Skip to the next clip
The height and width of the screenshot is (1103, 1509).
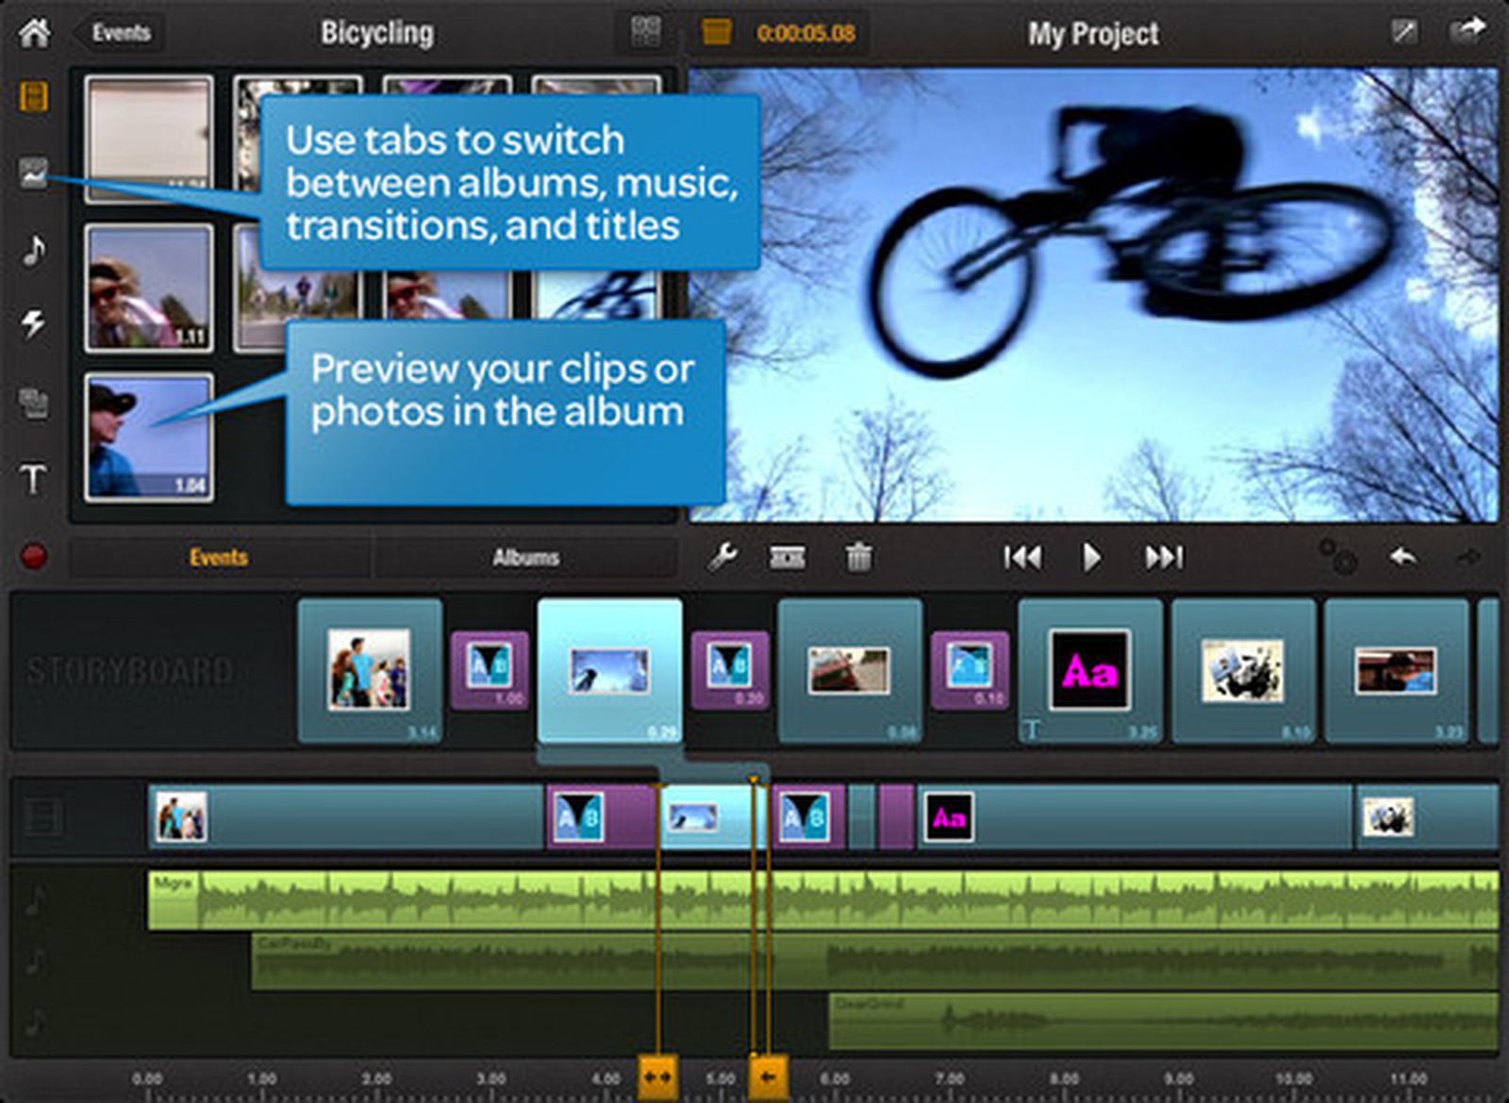(1164, 557)
